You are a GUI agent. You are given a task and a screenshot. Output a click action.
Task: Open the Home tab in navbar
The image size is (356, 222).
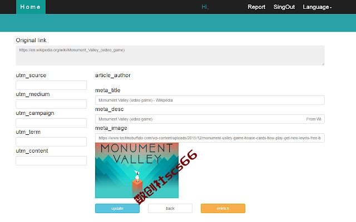pos(31,7)
